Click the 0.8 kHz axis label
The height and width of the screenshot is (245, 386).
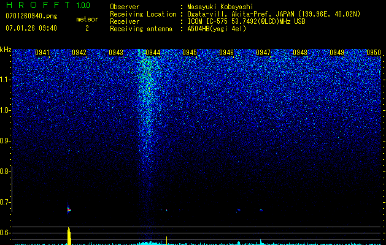pyautogui.click(x=4, y=171)
